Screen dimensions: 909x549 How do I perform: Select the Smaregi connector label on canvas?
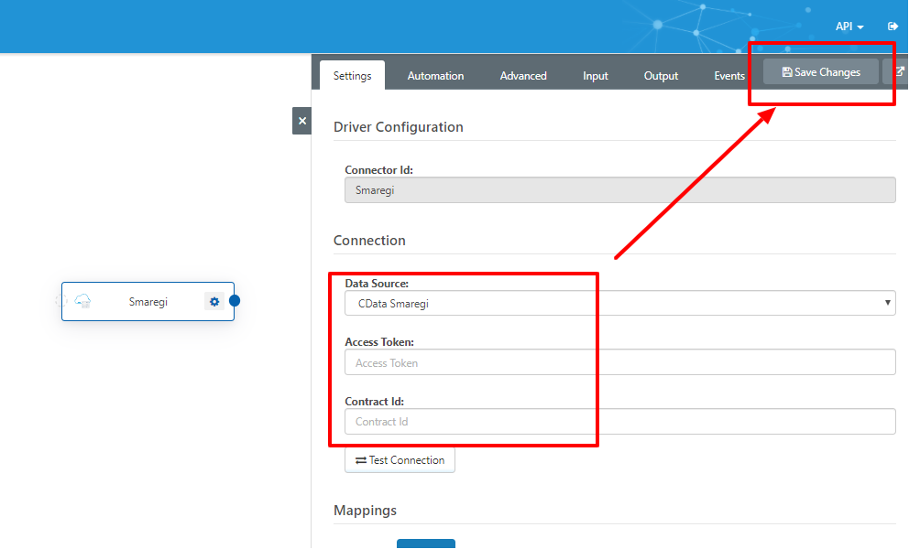pyautogui.click(x=148, y=302)
